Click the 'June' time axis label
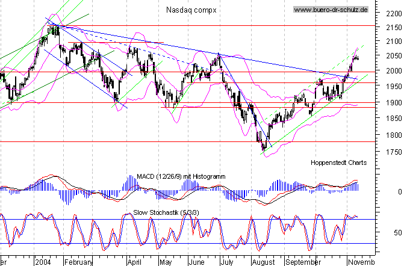Image resolution: width=404 pixels, height=266 pixels. point(197,262)
